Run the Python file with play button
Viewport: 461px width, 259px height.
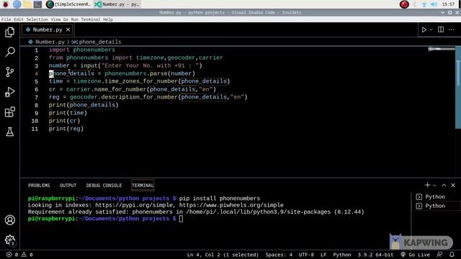pos(424,29)
